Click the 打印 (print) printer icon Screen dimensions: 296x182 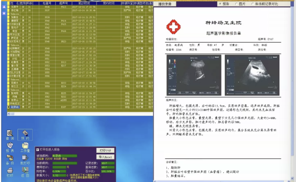coord(10,172)
